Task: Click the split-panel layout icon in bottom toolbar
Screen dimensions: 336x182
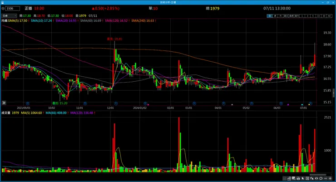Action: (307, 178)
